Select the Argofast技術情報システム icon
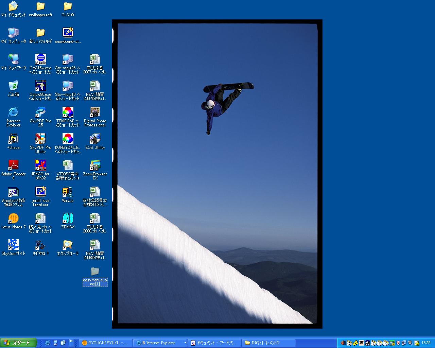 (x=13, y=196)
